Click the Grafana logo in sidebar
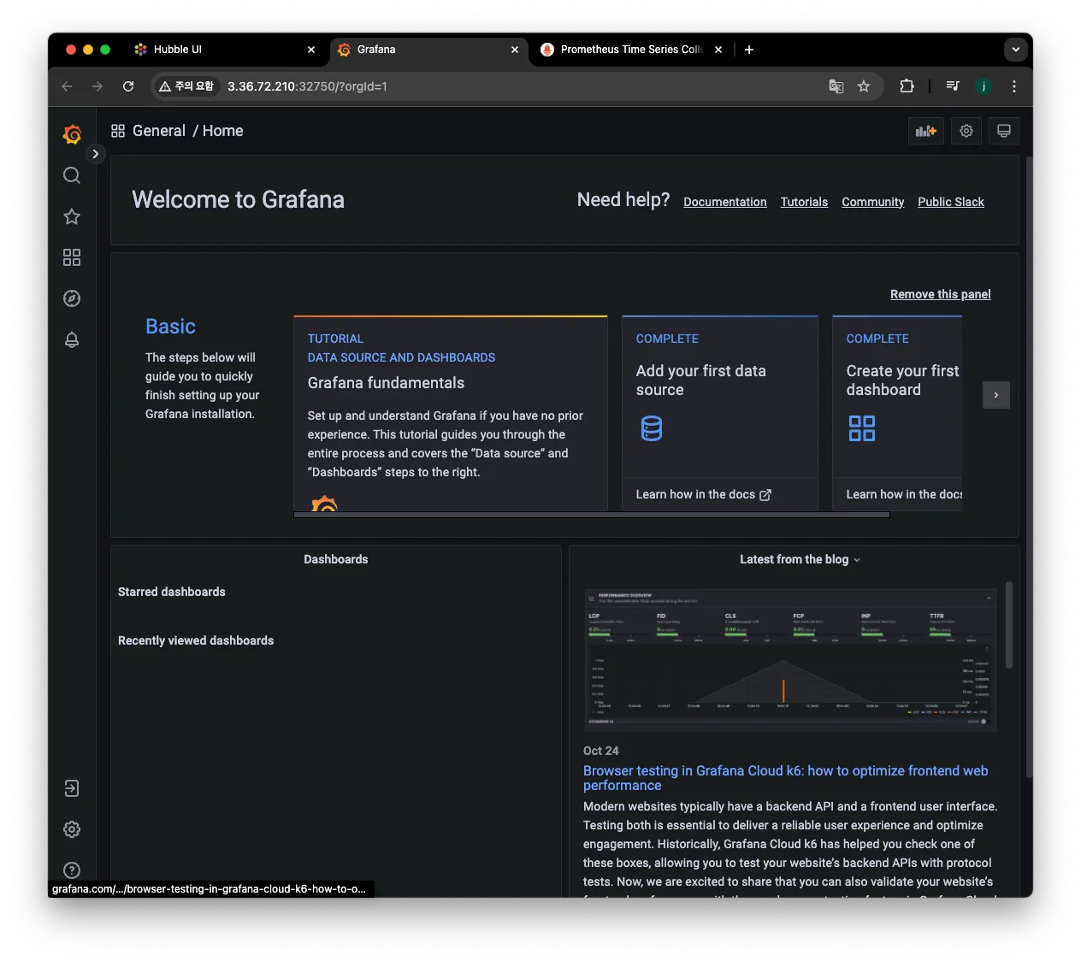This screenshot has width=1081, height=961. click(72, 134)
